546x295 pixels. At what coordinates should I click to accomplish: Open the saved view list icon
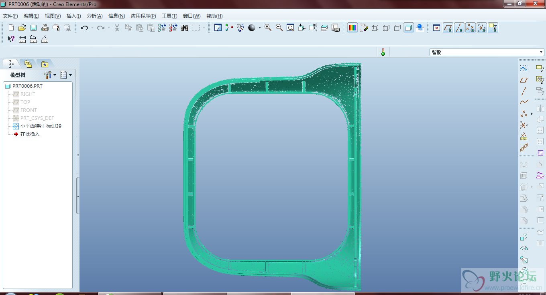(x=313, y=28)
